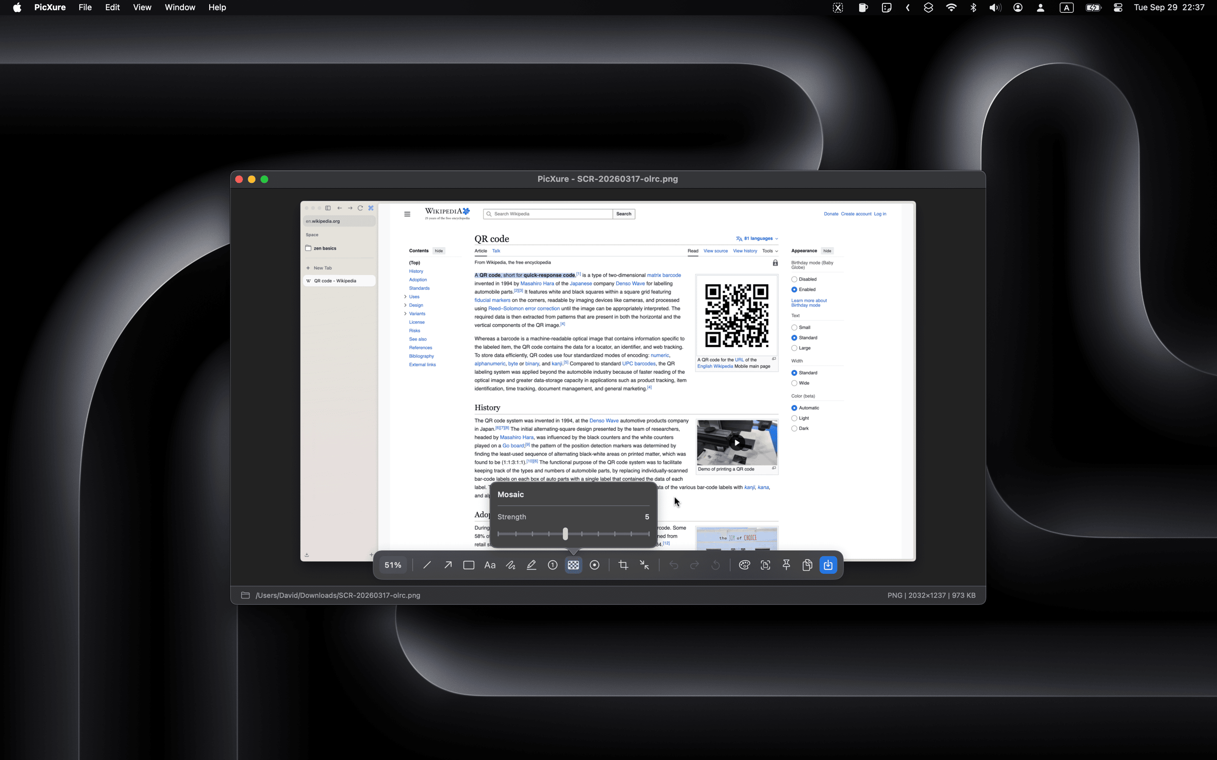Viewport: 1217px width, 760px height.
Task: Select the arrow drawing tool
Action: coord(447,565)
